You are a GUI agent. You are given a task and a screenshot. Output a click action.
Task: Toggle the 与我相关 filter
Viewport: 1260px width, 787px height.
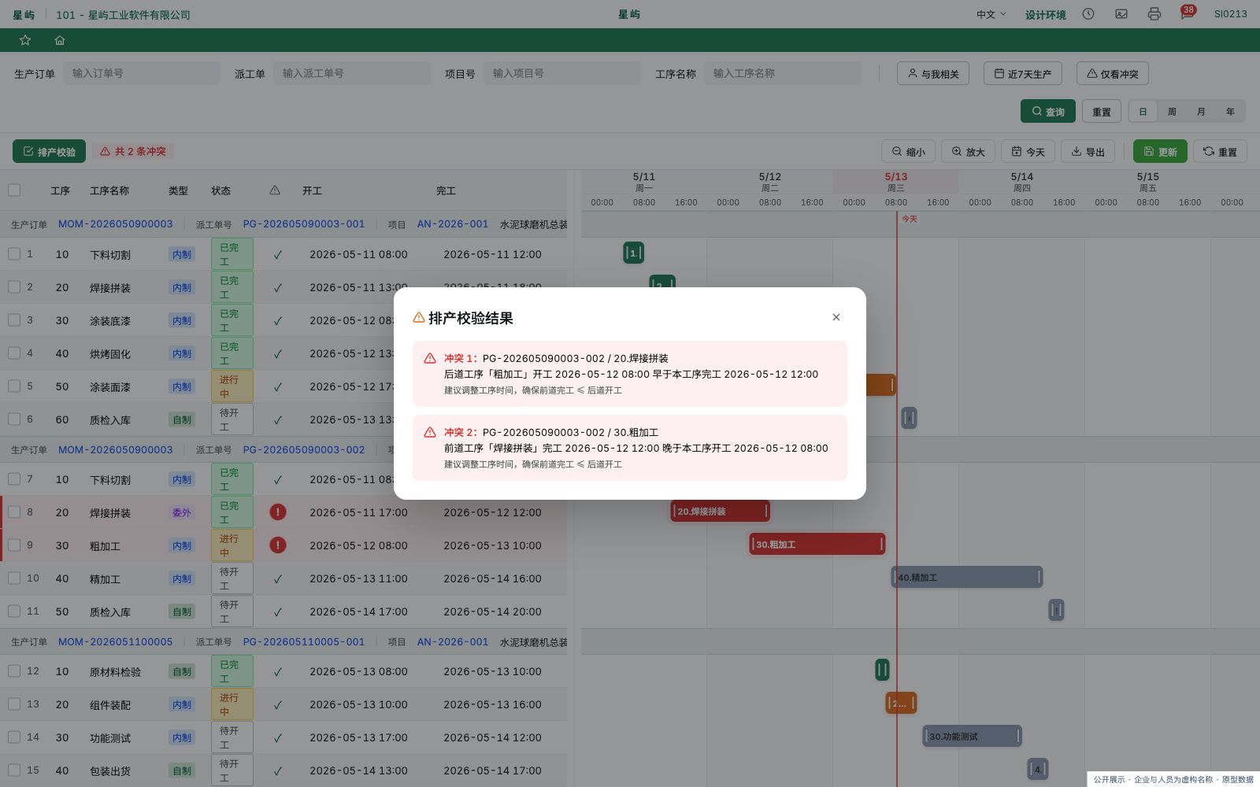tap(933, 73)
